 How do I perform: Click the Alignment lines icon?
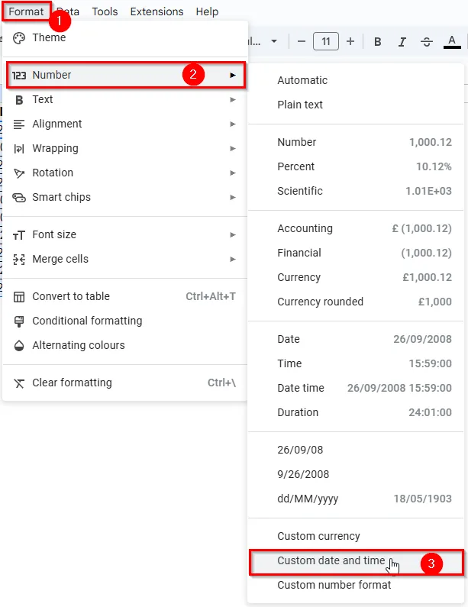pyautogui.click(x=19, y=124)
